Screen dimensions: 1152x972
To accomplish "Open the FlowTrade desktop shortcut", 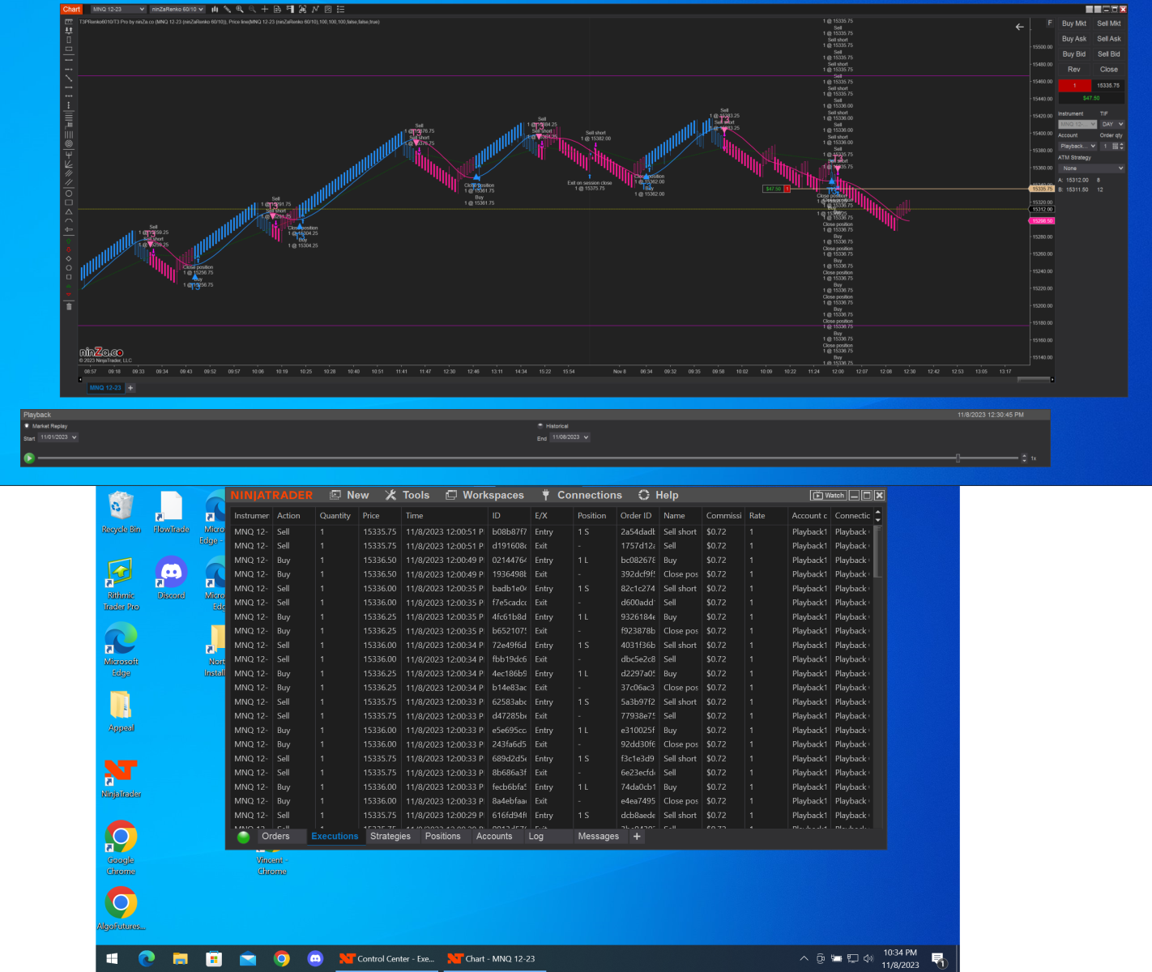I will pos(171,512).
